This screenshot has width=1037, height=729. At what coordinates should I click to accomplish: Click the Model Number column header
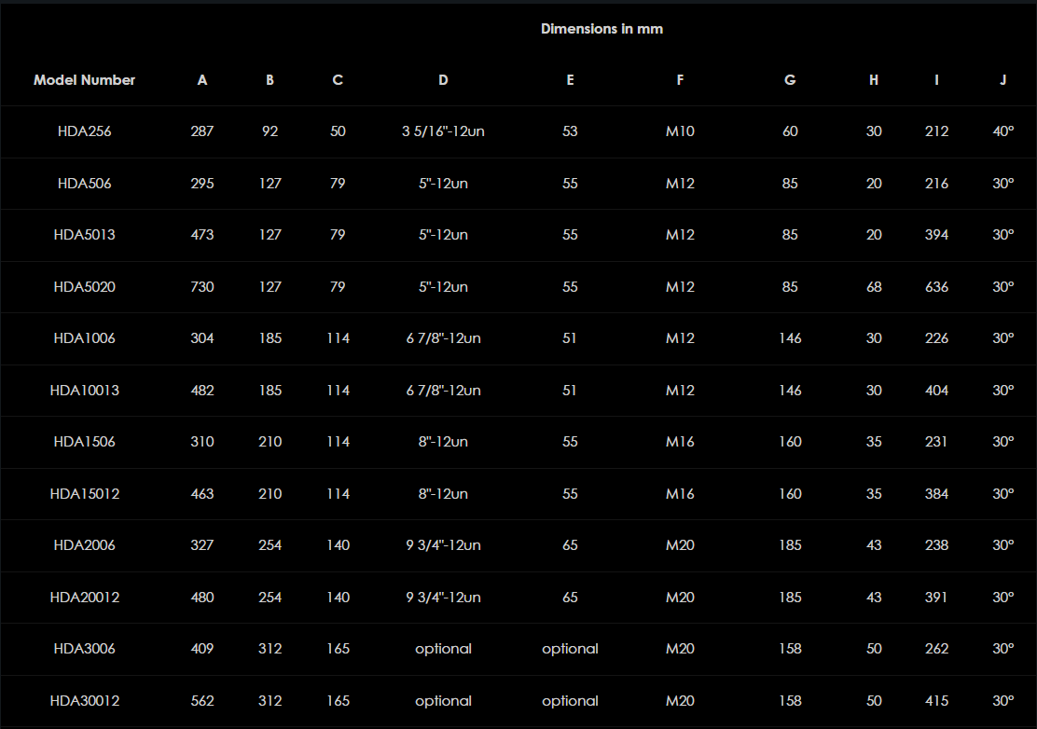click(84, 80)
